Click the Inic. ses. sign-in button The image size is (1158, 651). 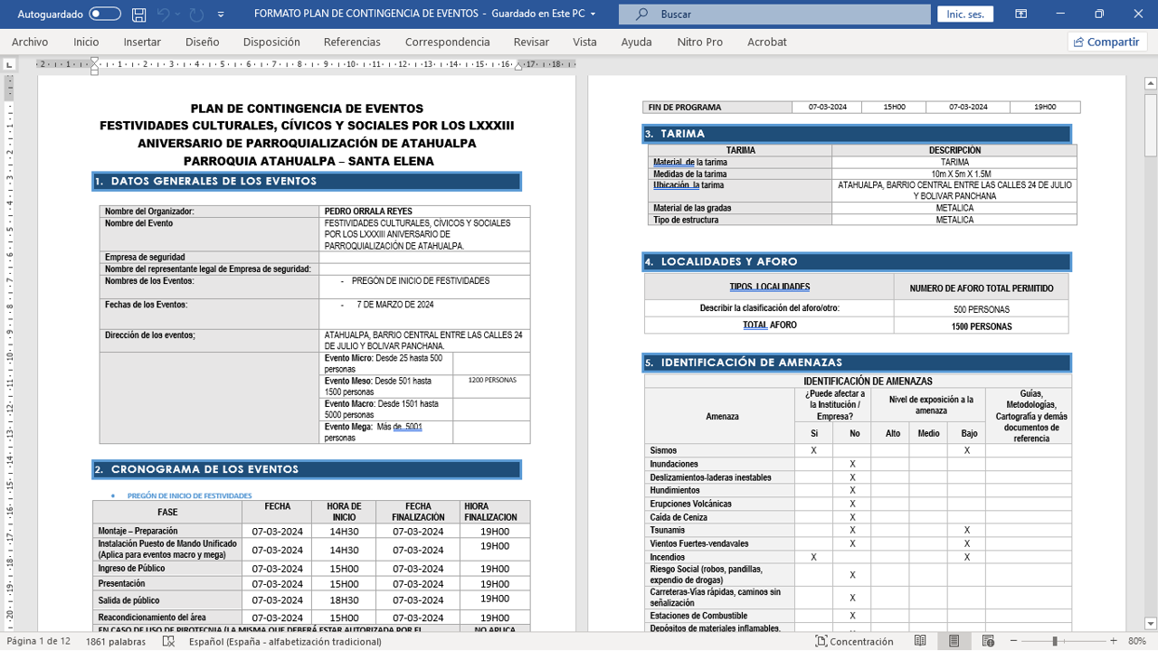(x=965, y=14)
